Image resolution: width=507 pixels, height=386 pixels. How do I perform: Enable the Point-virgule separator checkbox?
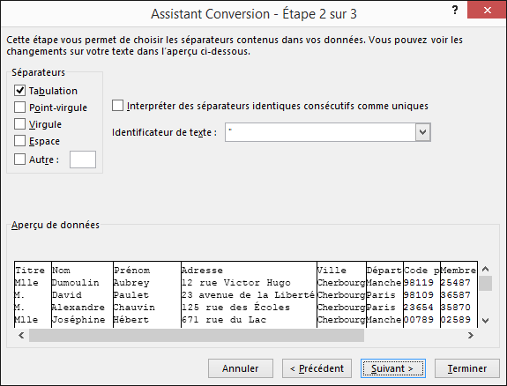[x=19, y=108]
